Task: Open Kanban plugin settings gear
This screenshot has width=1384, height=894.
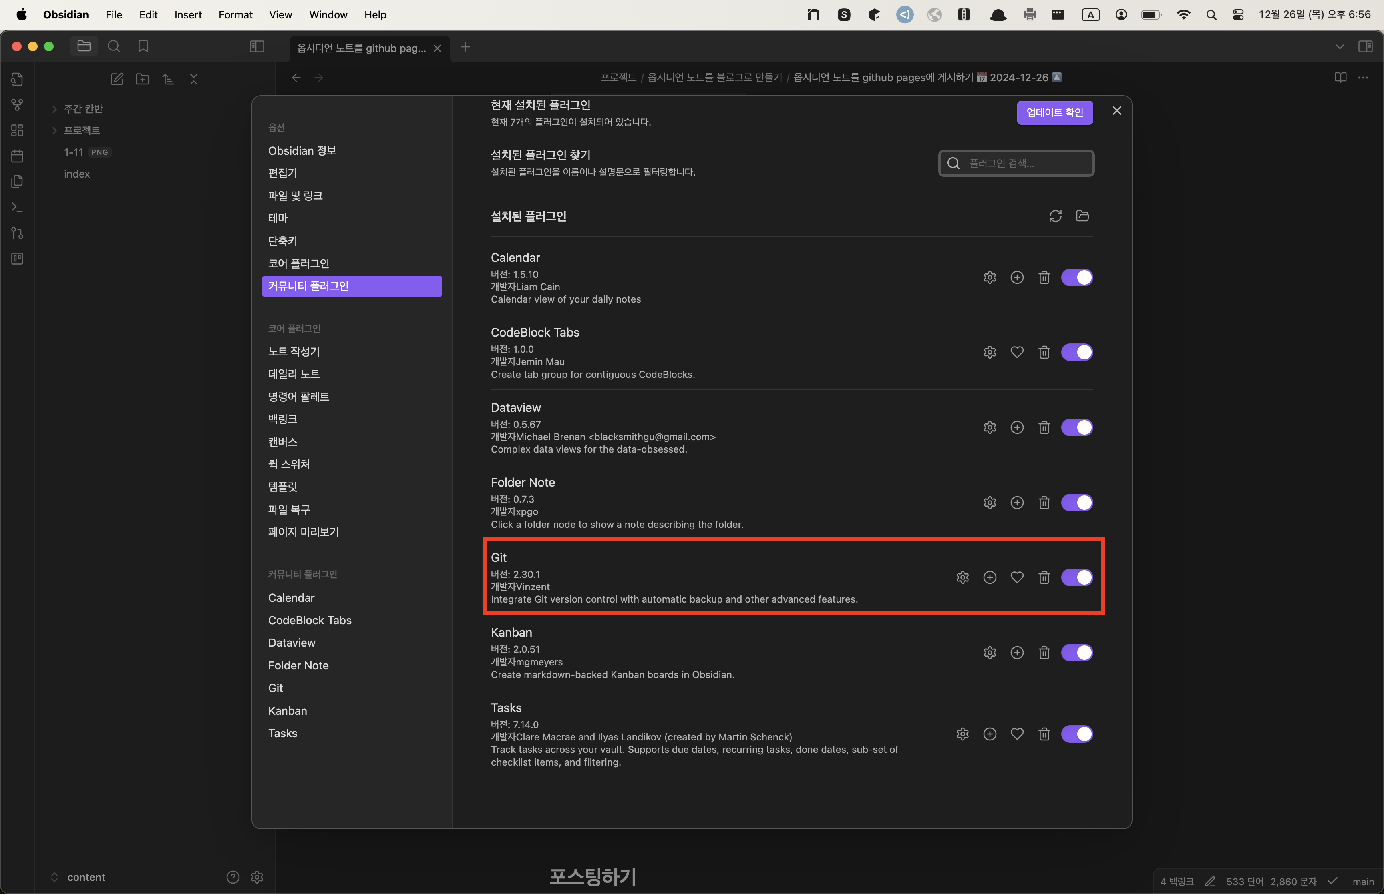Action: click(x=990, y=653)
